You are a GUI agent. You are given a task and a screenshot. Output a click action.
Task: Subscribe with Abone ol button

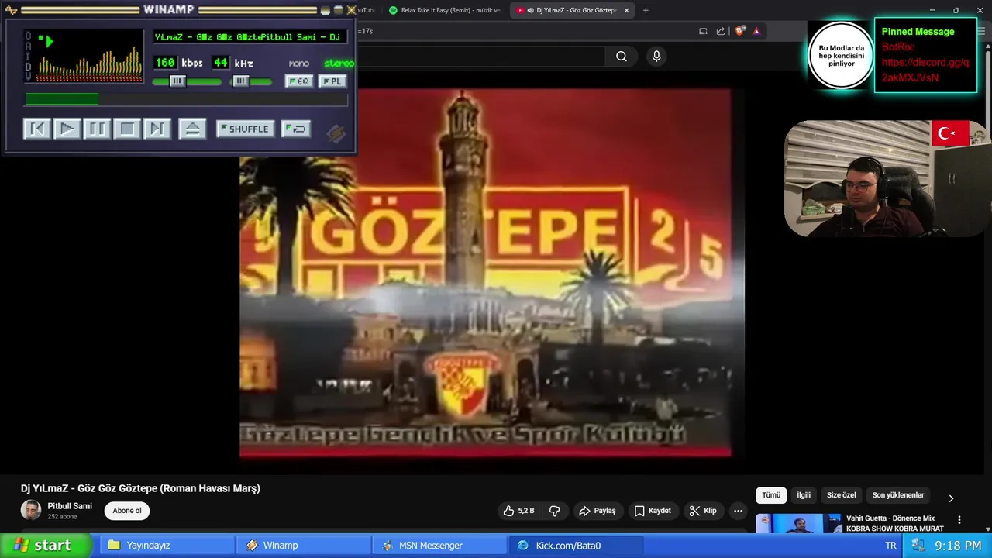click(x=127, y=511)
